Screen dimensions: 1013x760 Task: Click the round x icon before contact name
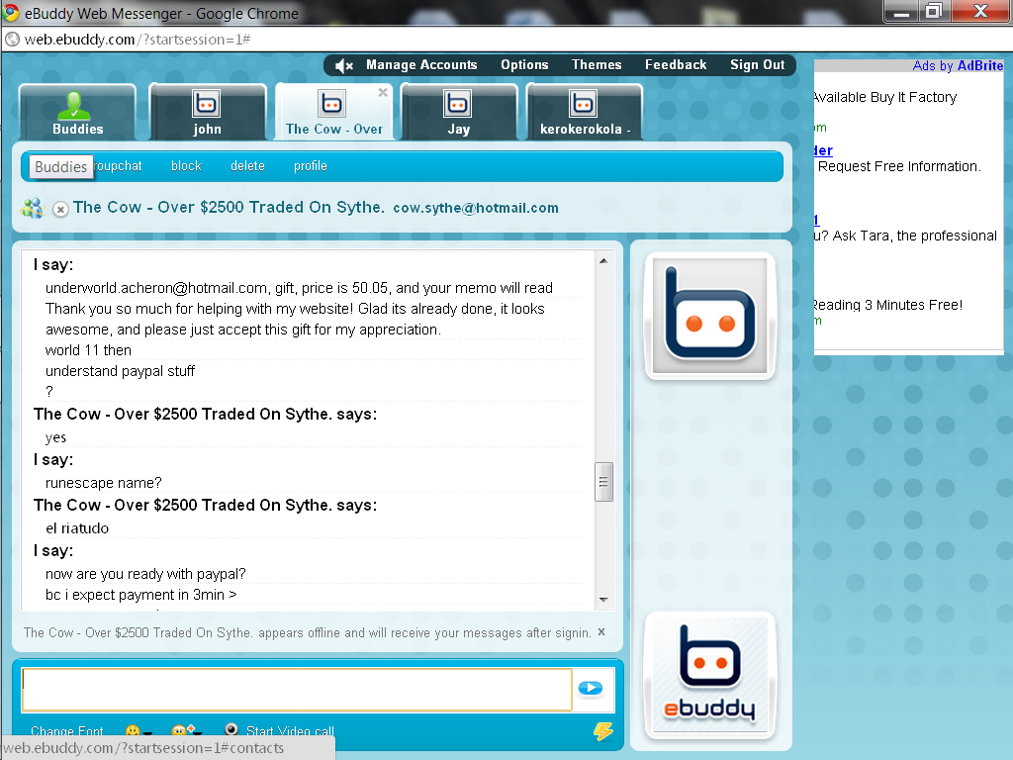(x=60, y=210)
